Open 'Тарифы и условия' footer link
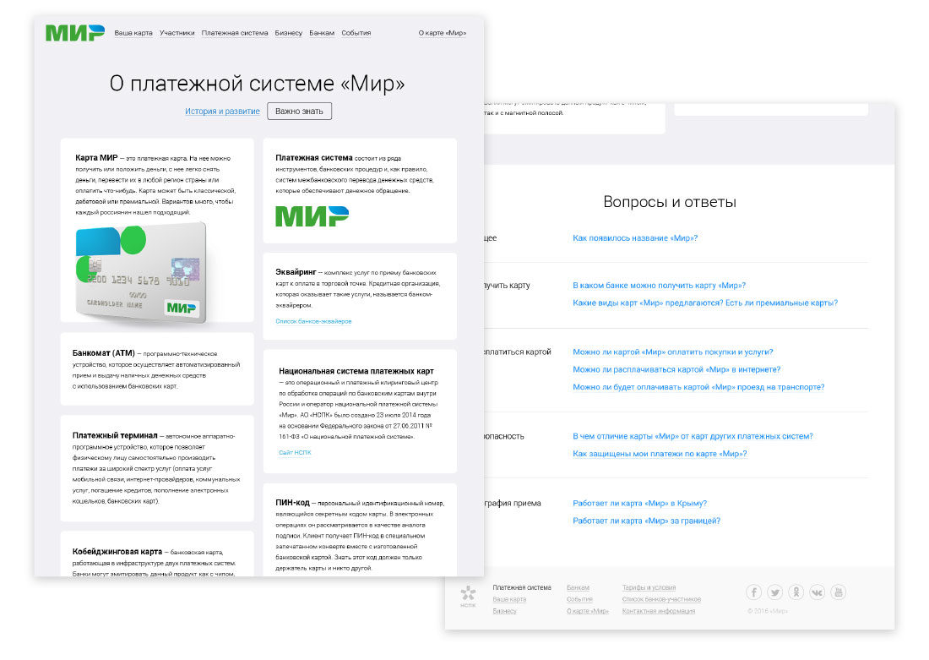 (649, 587)
